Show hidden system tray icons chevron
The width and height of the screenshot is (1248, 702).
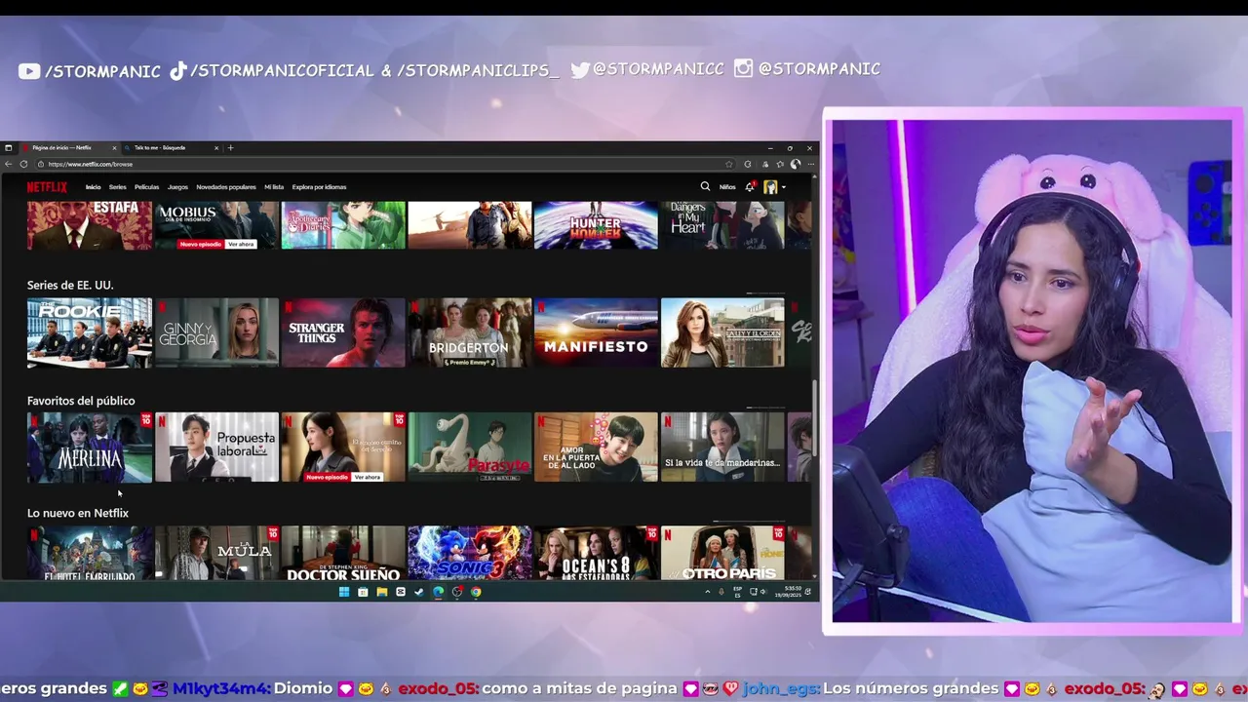click(708, 592)
